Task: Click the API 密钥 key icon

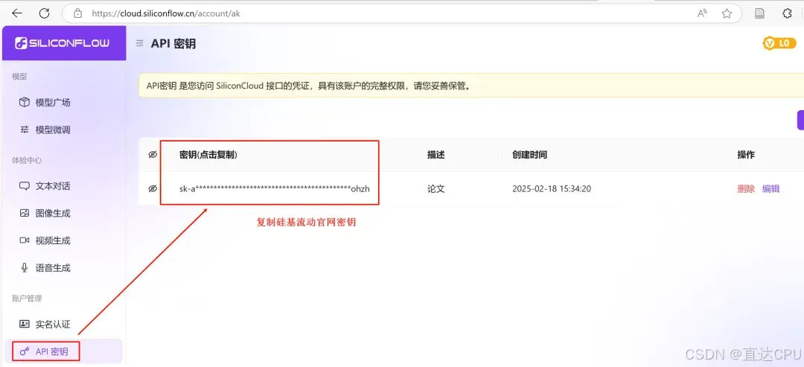Action: click(24, 351)
